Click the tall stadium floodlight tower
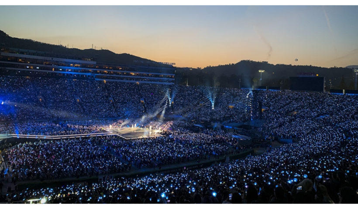Image resolution: width=358 pixels, height=209 pixels. click(x=261, y=78)
